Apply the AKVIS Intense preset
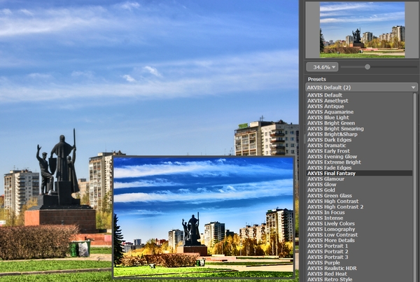This screenshot has width=420, height=282. [359, 218]
